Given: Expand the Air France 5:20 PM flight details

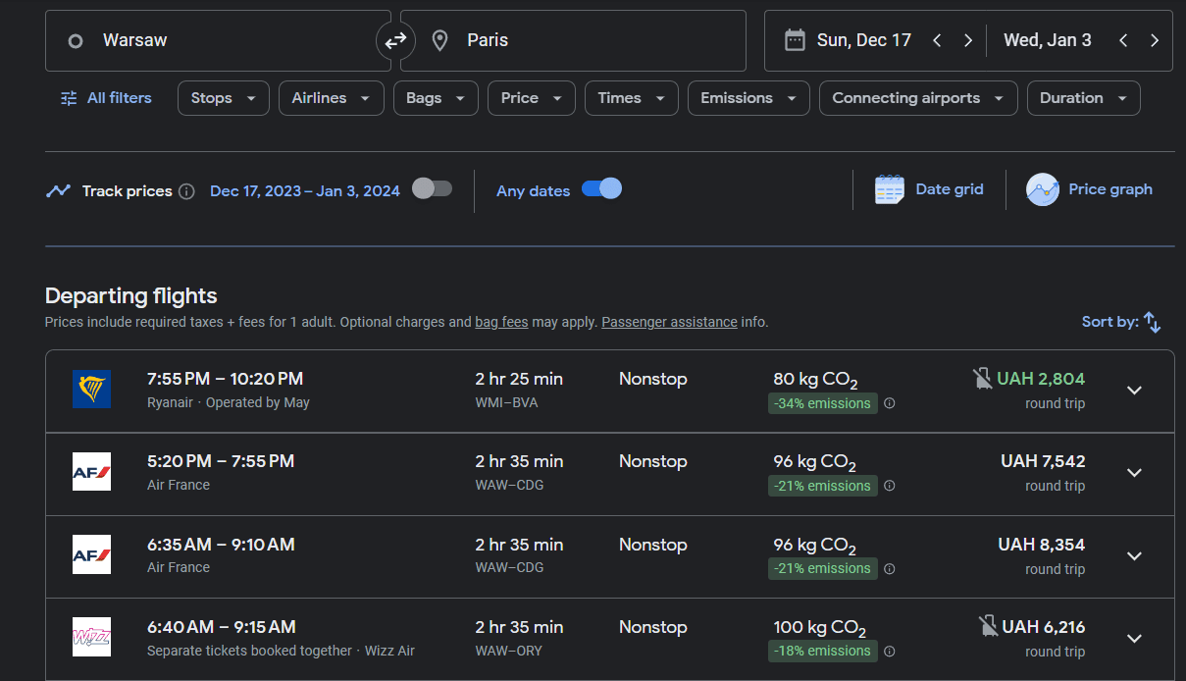Looking at the screenshot, I should pyautogui.click(x=1134, y=473).
